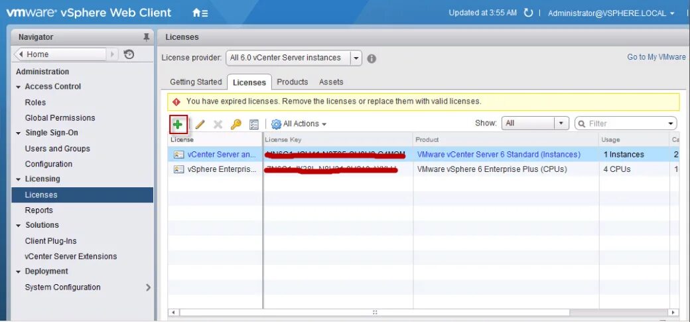The image size is (690, 322).
Task: Select the vCenter Server an... license row
Action: (222, 155)
